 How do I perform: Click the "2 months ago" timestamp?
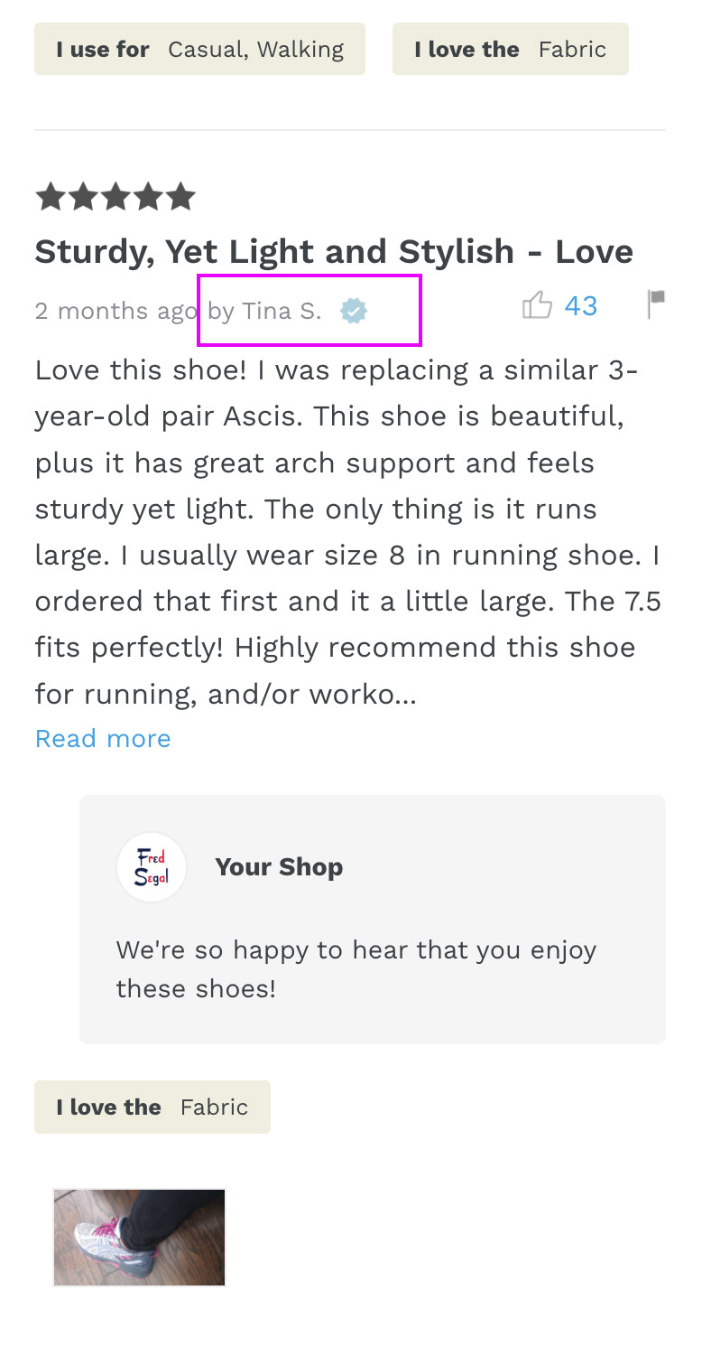[114, 312]
